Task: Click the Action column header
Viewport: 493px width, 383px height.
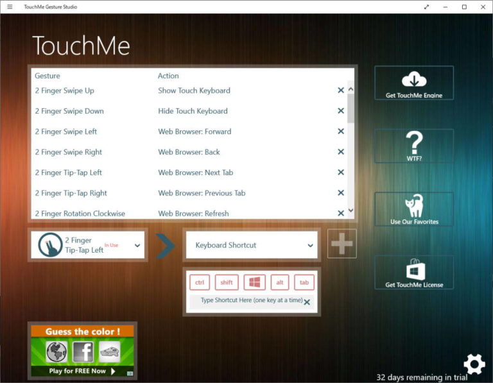Action: click(168, 76)
